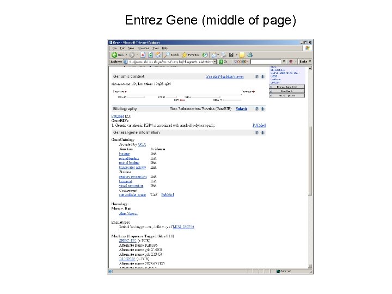Viewport: 392px width, 294px height.
Task: Click the Stop loading icon
Action: [x=143, y=55]
